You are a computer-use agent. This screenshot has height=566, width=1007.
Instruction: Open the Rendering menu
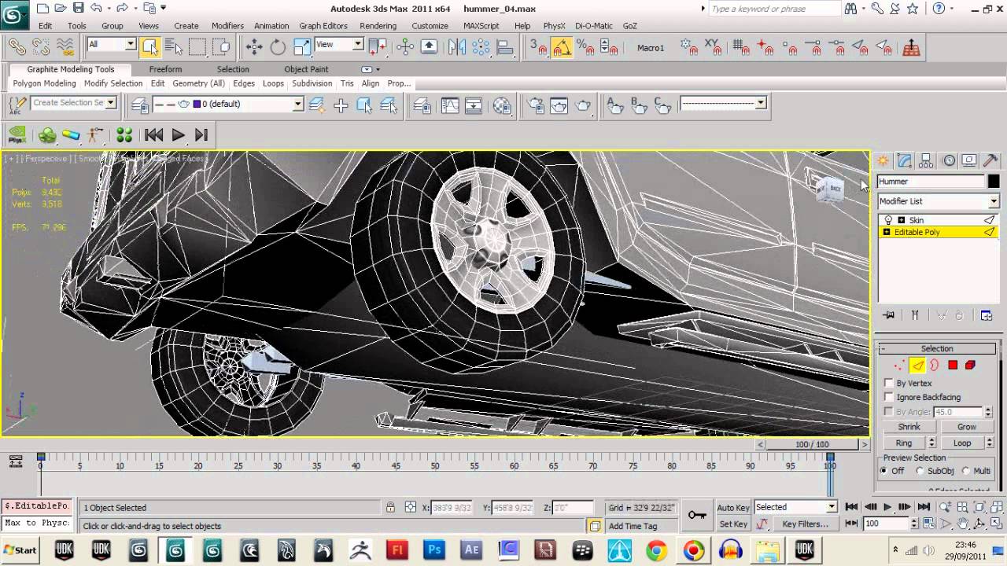[378, 25]
